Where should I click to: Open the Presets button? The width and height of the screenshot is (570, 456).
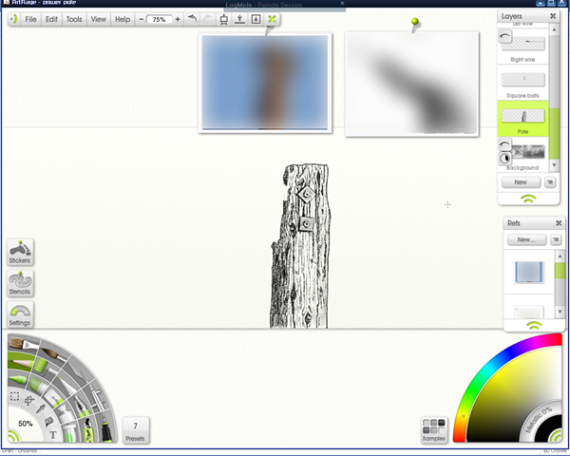coord(135,430)
